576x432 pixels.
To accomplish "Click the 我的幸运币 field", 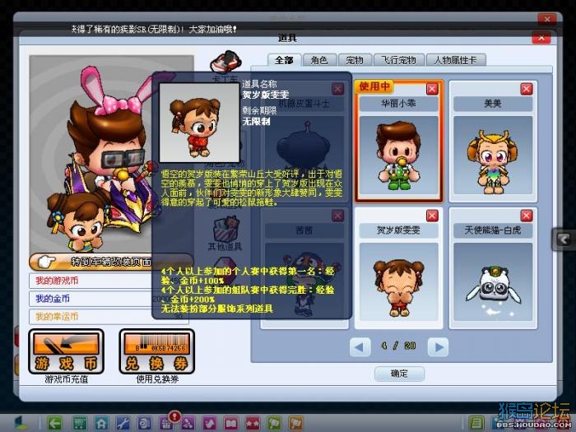I will 109,316.
